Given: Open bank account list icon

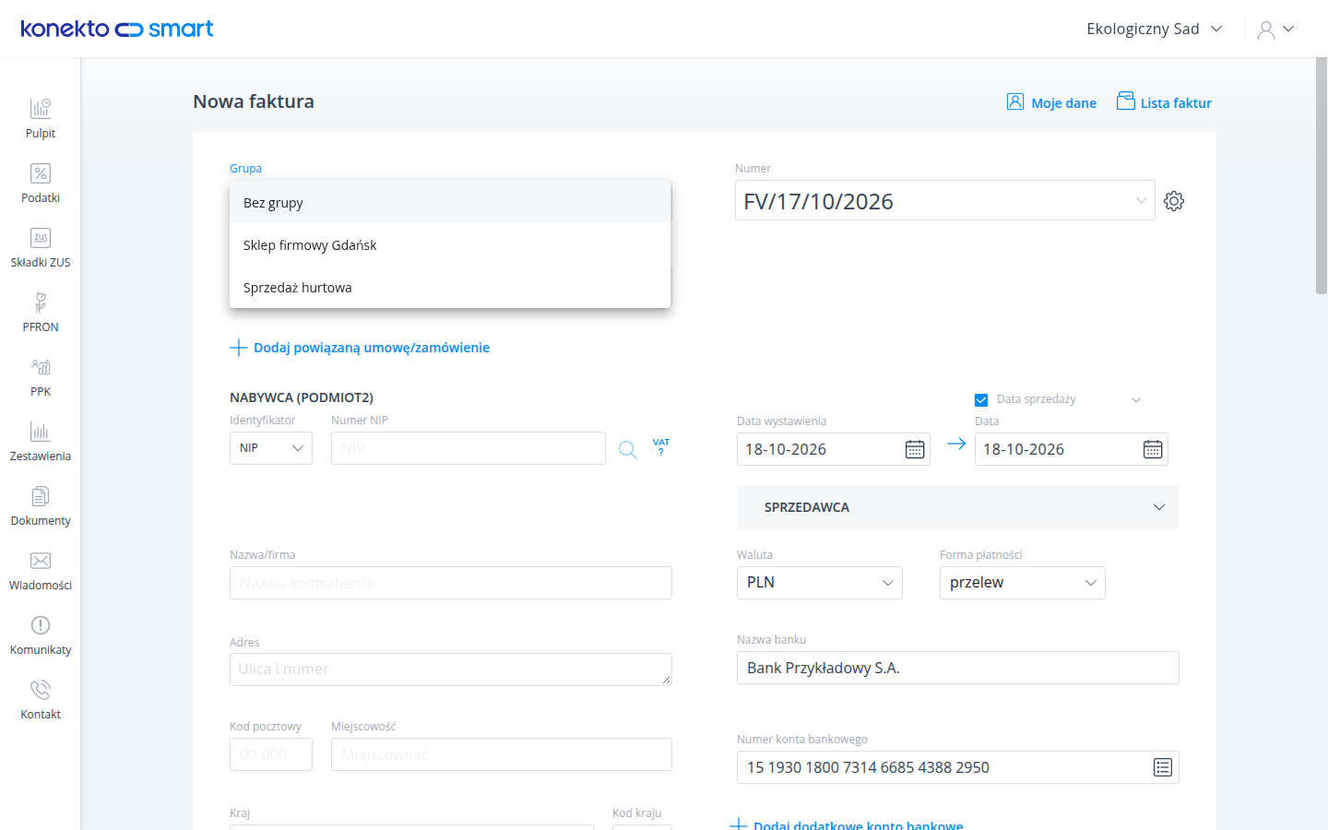Looking at the screenshot, I should click(1163, 767).
